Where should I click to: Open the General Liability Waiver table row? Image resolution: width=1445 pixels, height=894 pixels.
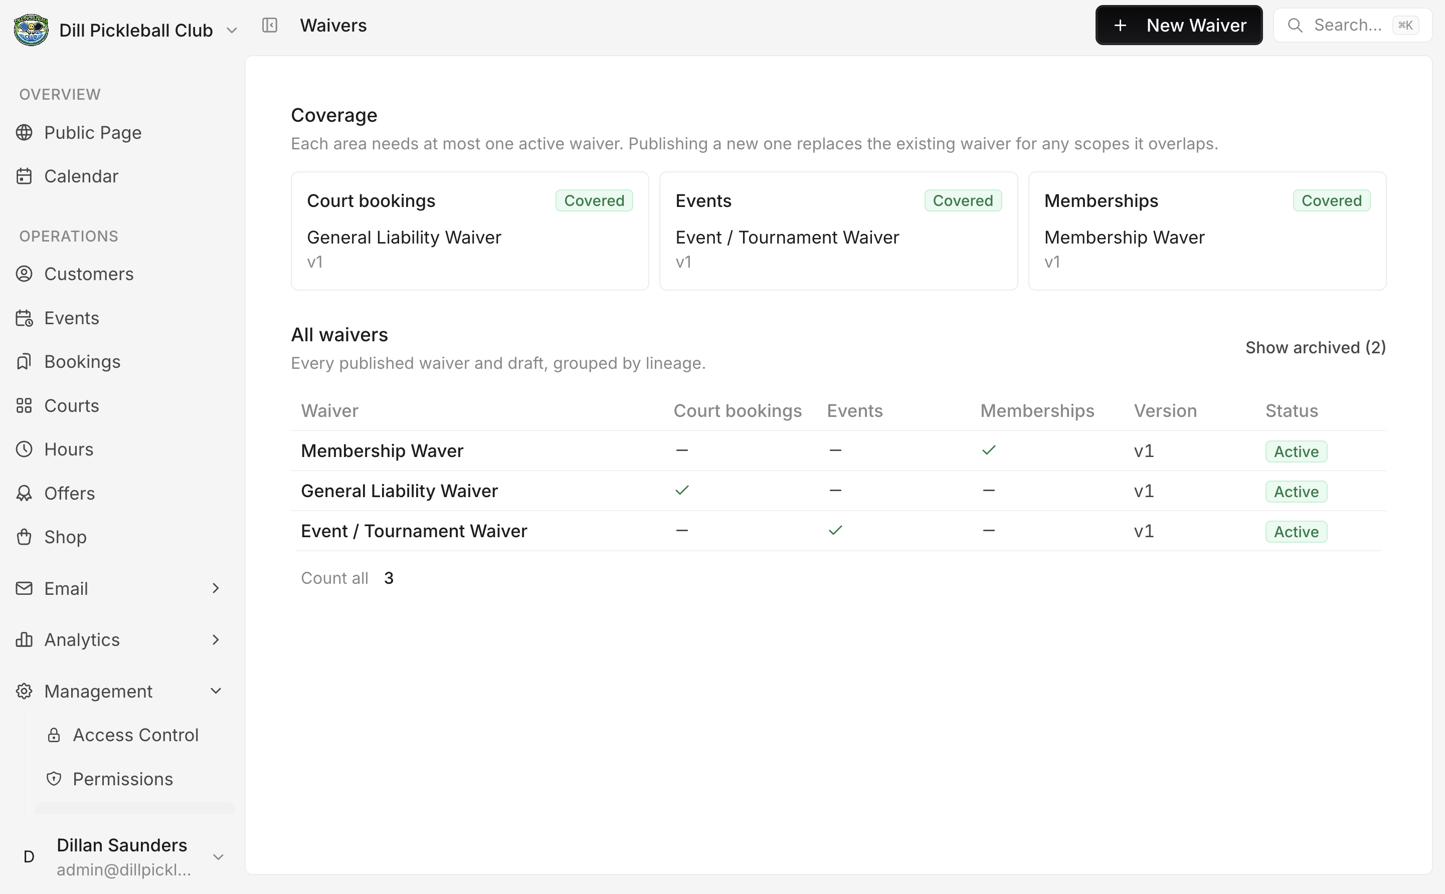838,491
